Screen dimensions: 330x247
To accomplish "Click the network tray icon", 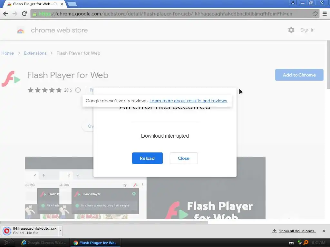I will [x=299, y=242].
